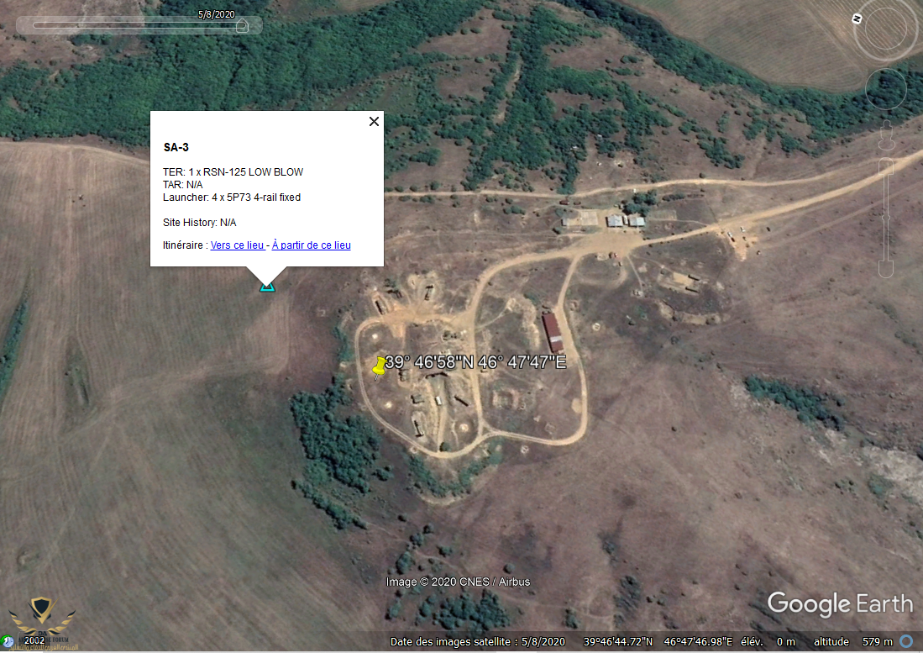The image size is (923, 653).
Task: Open the 'Vers ce lieu' directions link
Action: click(237, 245)
